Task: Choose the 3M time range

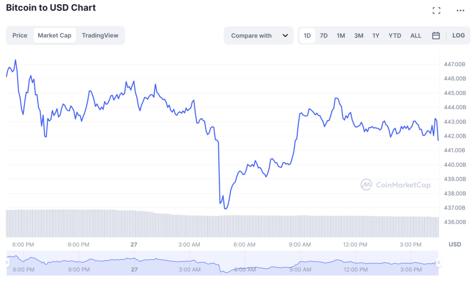Action: coord(359,36)
